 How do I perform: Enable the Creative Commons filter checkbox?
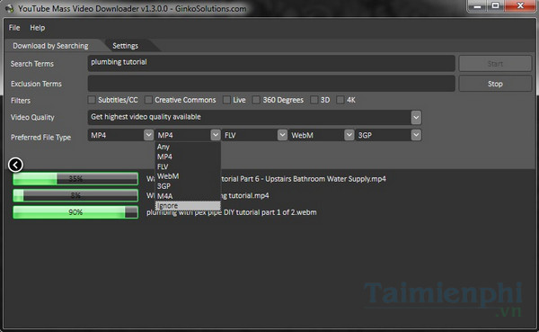coord(148,100)
